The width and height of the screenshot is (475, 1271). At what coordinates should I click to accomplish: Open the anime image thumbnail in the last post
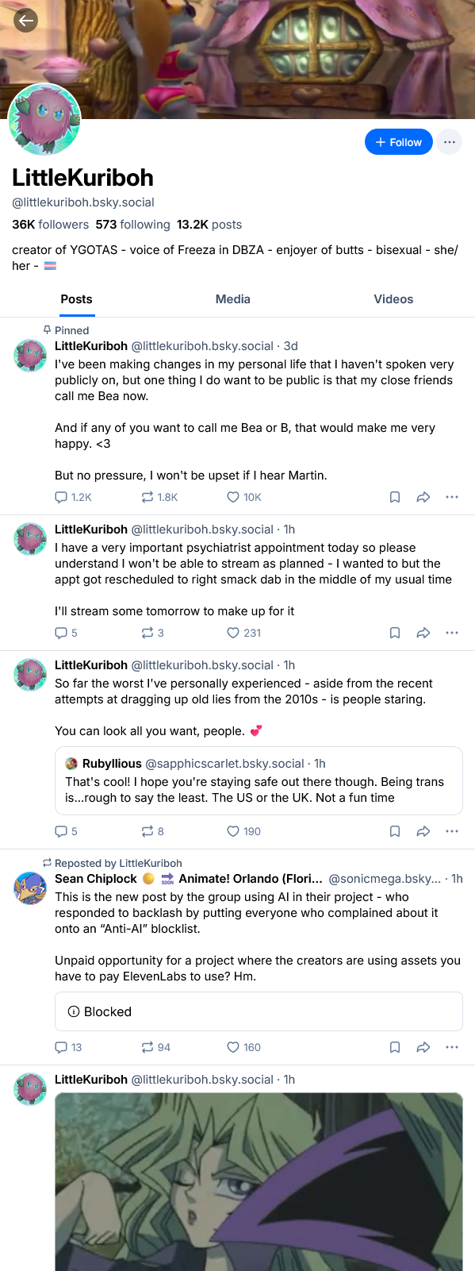point(259,1181)
